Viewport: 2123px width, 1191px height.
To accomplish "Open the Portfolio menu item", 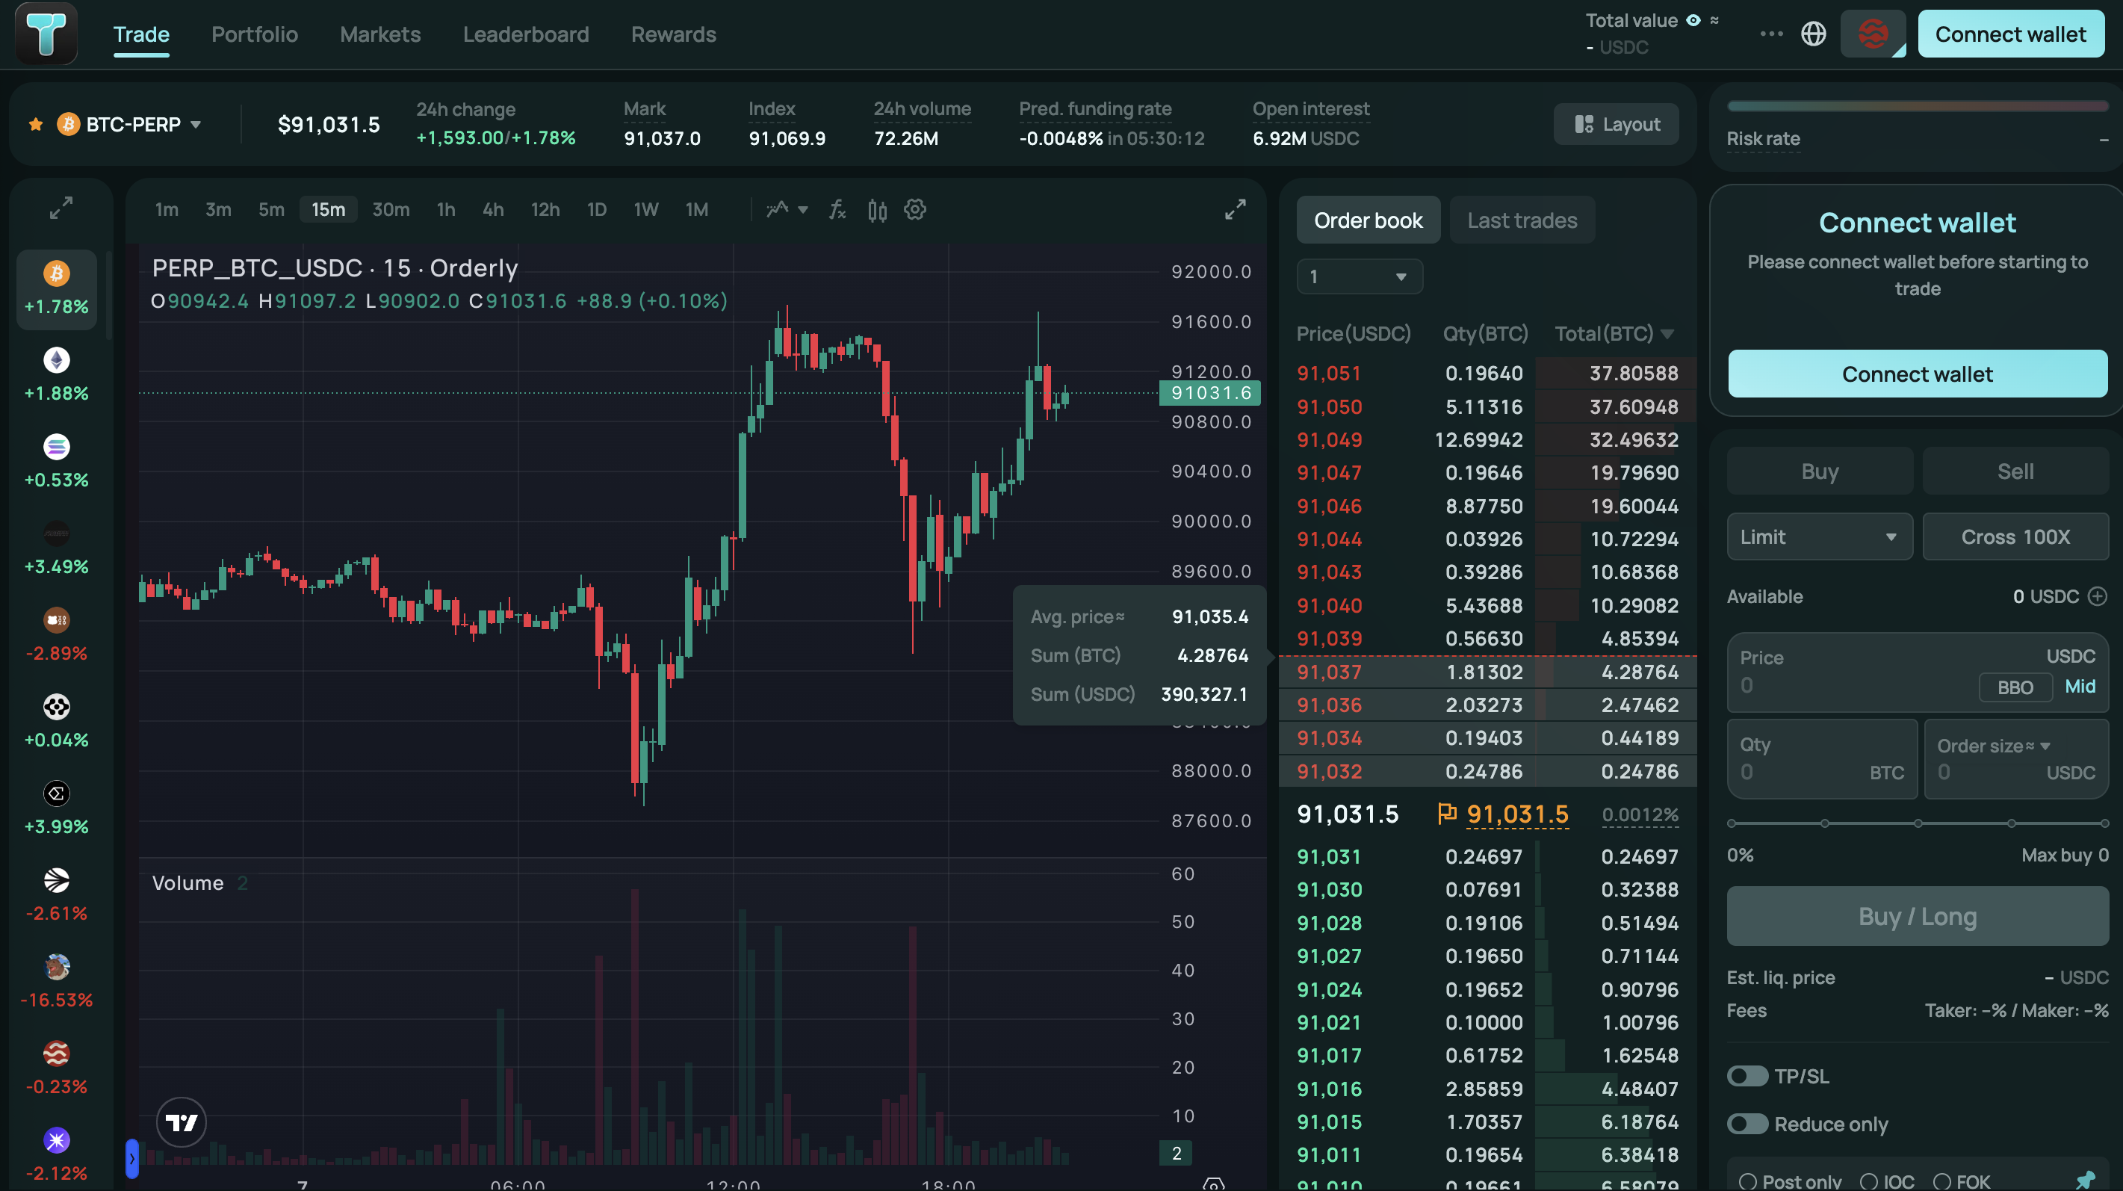I will click(x=255, y=34).
